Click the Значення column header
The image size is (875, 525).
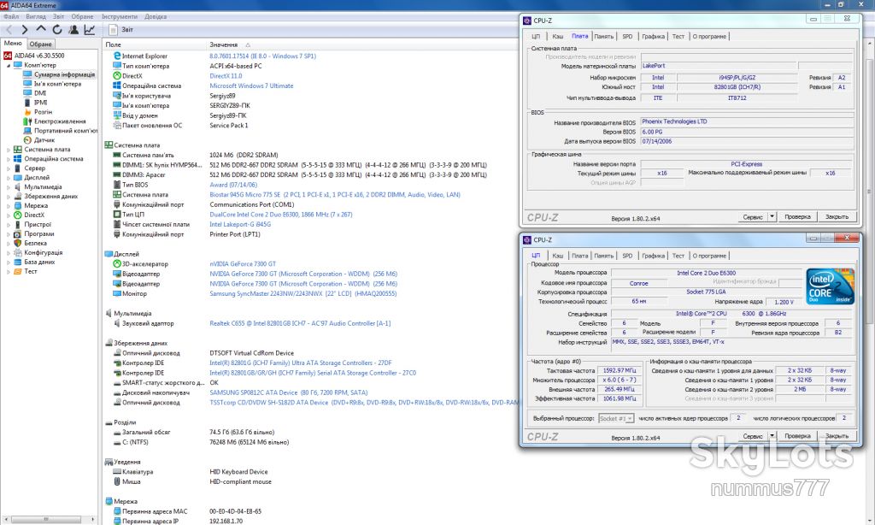(223, 44)
